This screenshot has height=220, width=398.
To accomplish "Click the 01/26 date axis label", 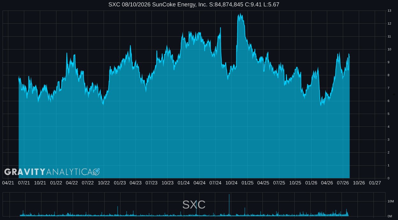I will tap(311, 183).
